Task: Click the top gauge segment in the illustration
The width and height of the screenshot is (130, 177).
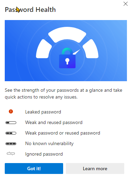Action: (x=67, y=35)
